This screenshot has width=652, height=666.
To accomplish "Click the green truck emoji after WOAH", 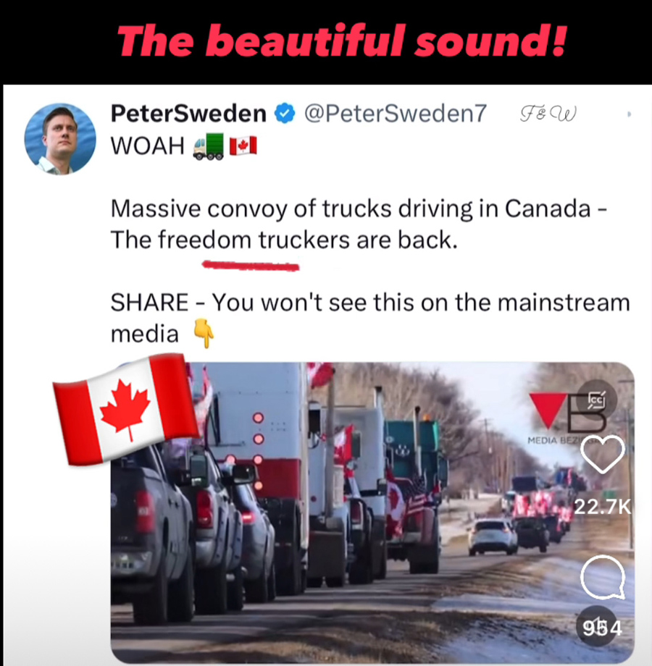I will [x=208, y=146].
